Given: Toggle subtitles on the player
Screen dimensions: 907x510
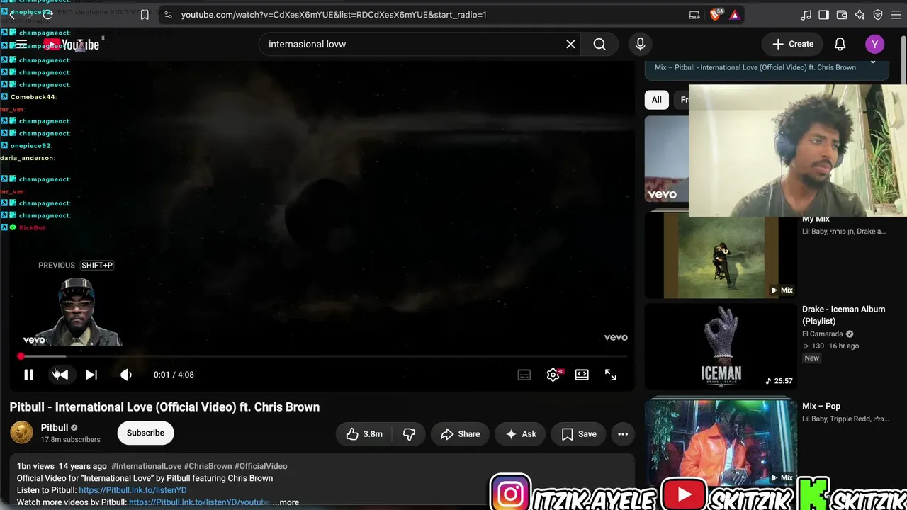Looking at the screenshot, I should tap(524, 375).
